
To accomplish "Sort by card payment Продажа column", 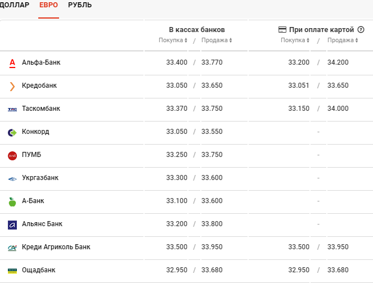I will point(343,41).
